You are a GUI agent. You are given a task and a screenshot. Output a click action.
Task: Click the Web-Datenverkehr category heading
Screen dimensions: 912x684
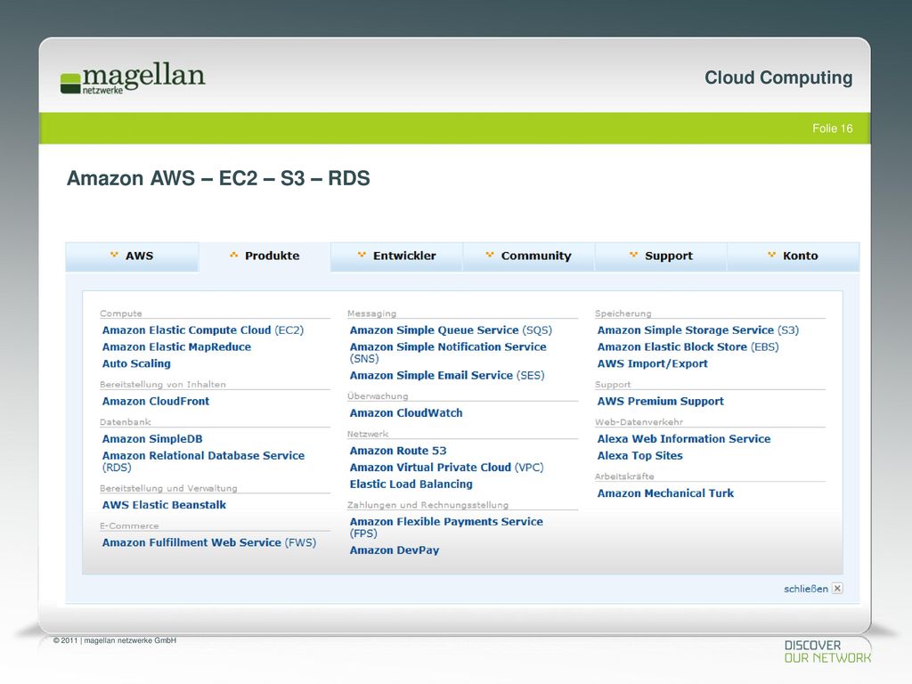point(639,422)
